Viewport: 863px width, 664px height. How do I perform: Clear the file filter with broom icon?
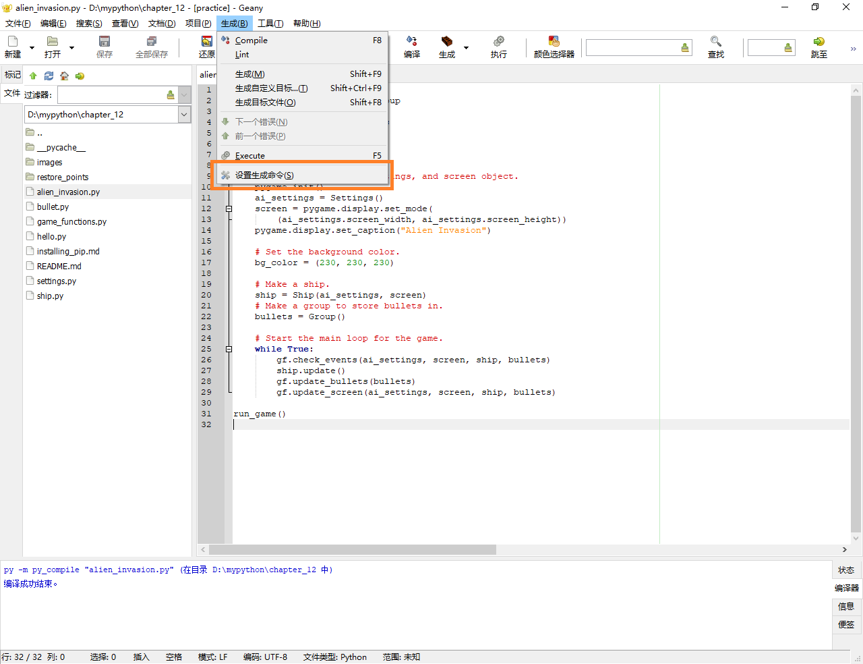click(x=171, y=95)
